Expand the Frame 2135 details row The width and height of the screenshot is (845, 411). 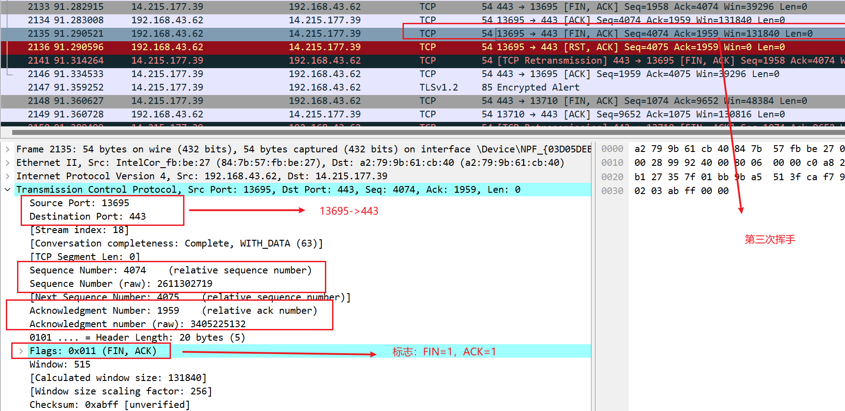point(7,149)
